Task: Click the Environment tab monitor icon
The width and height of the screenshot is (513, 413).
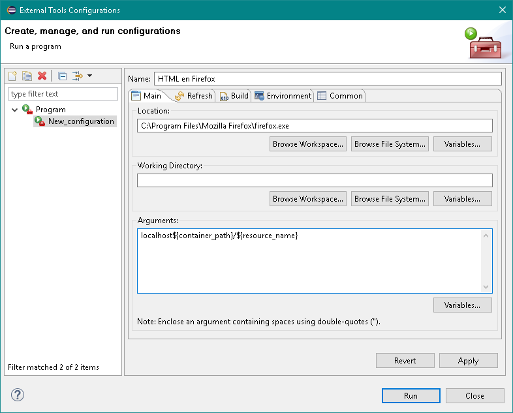Action: pyautogui.click(x=260, y=96)
